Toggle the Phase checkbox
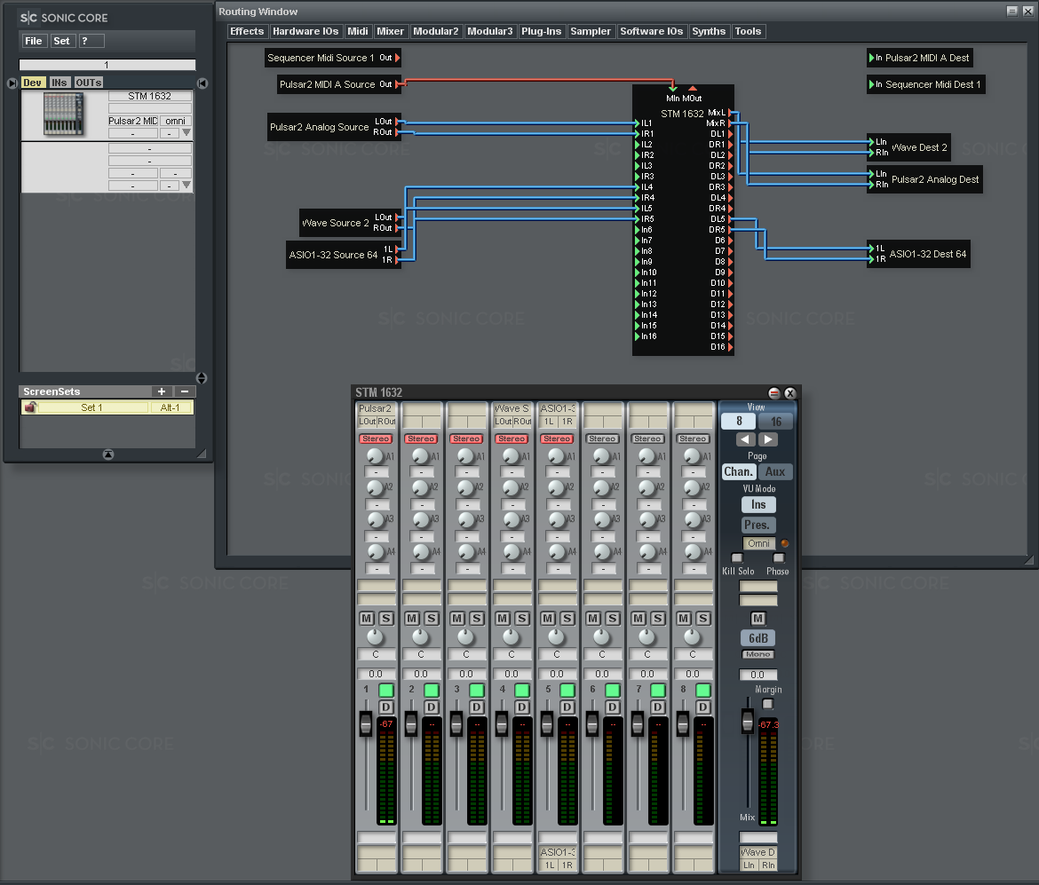 point(779,557)
